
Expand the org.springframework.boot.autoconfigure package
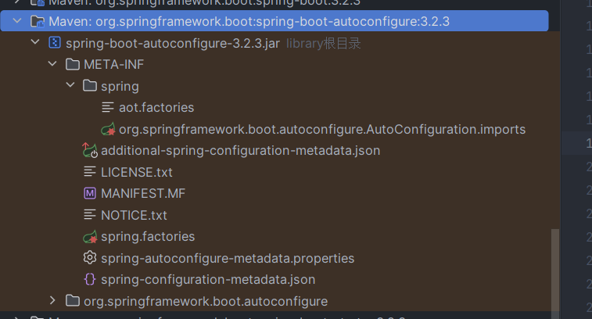52,301
